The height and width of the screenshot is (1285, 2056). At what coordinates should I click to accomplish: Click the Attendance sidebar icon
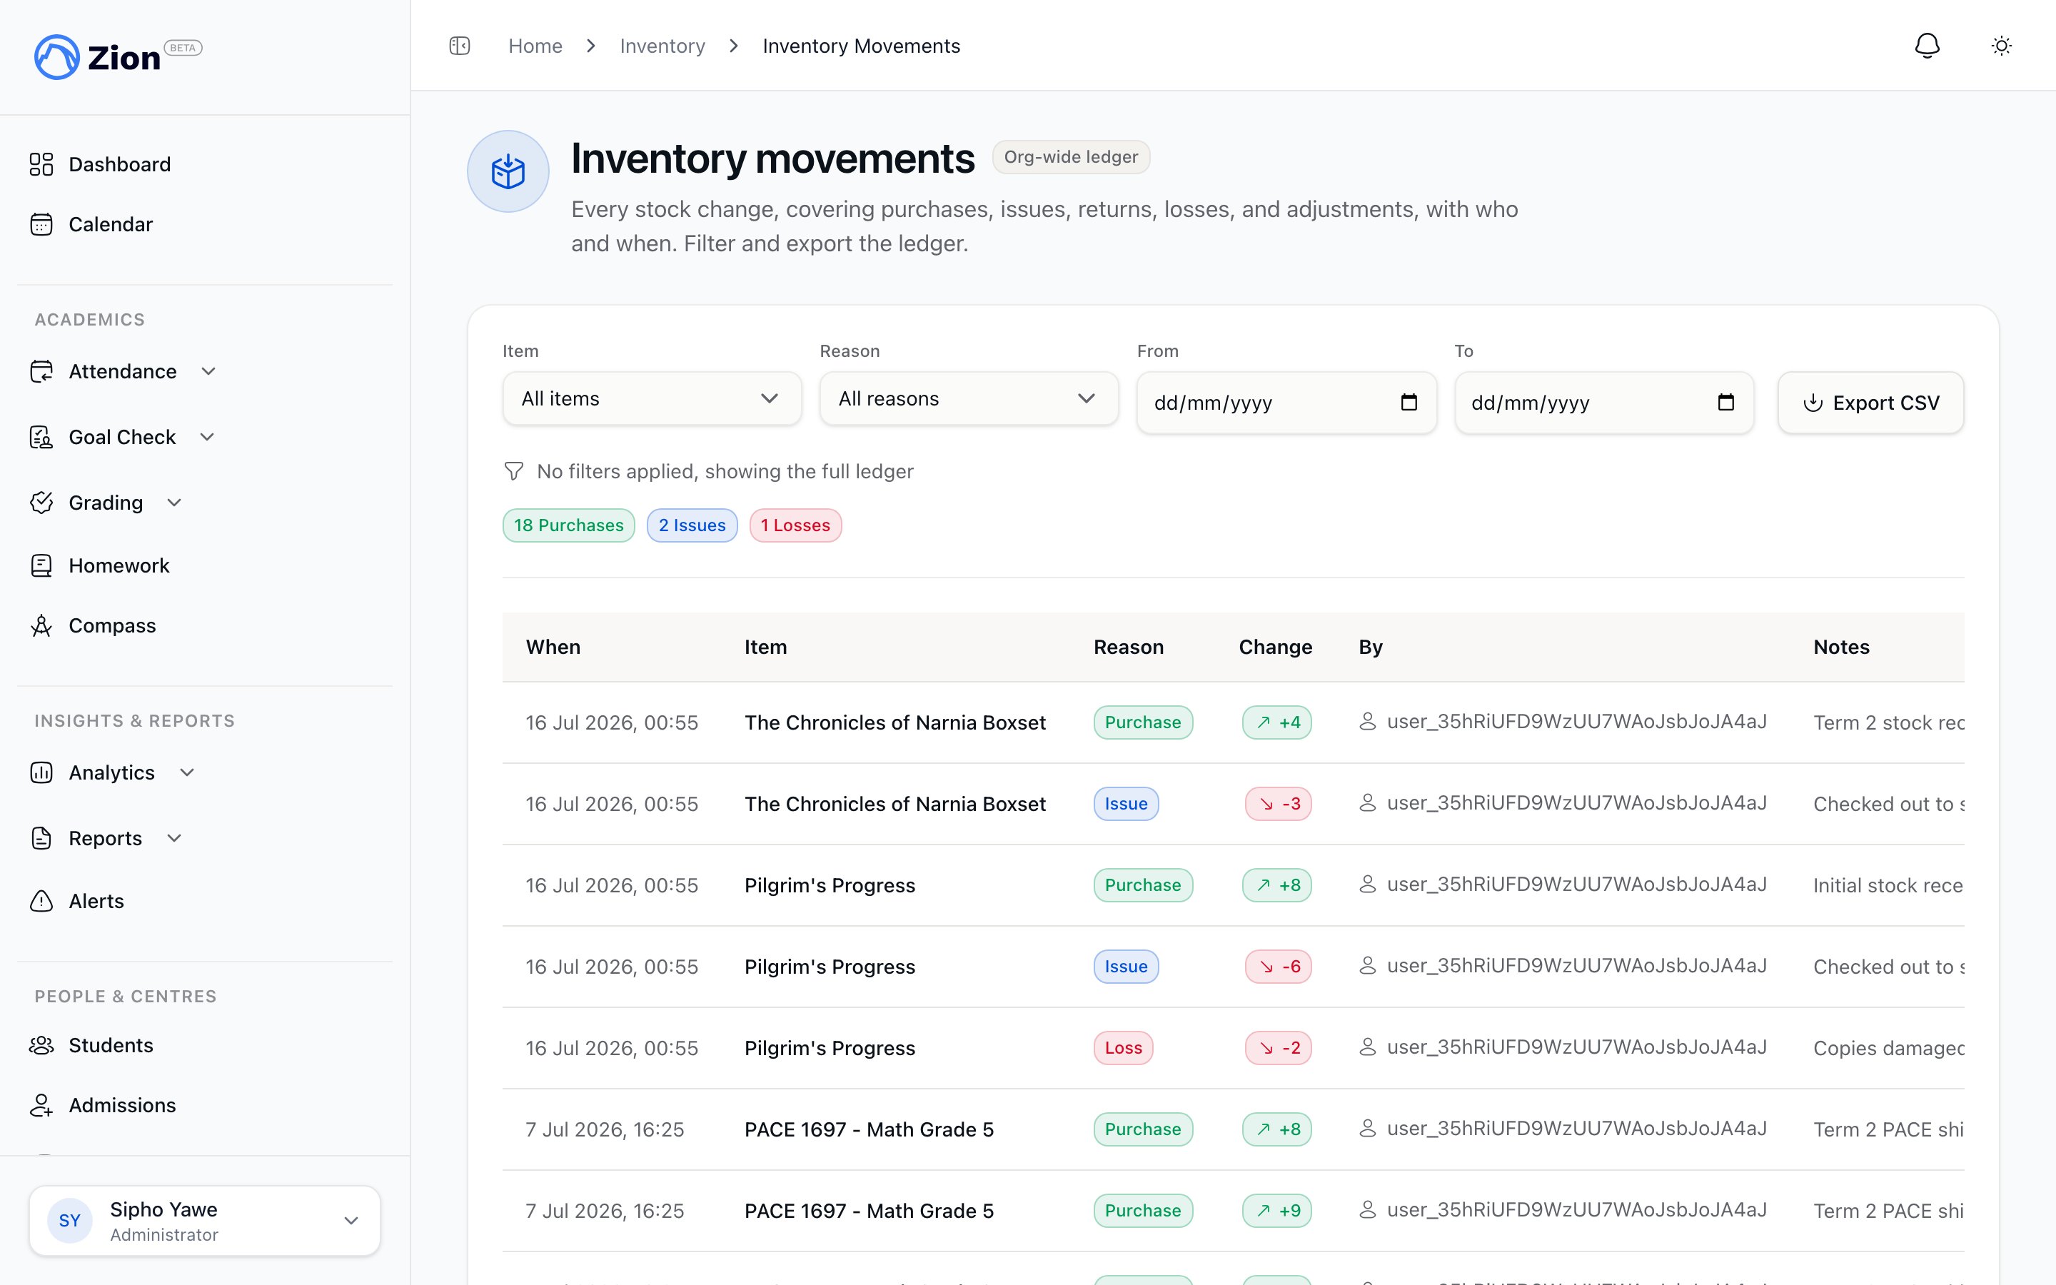click(x=41, y=371)
